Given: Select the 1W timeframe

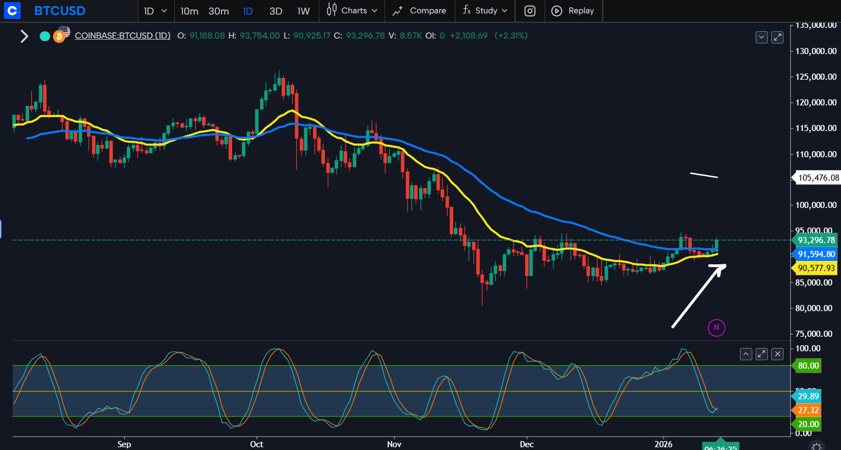Looking at the screenshot, I should [x=304, y=11].
